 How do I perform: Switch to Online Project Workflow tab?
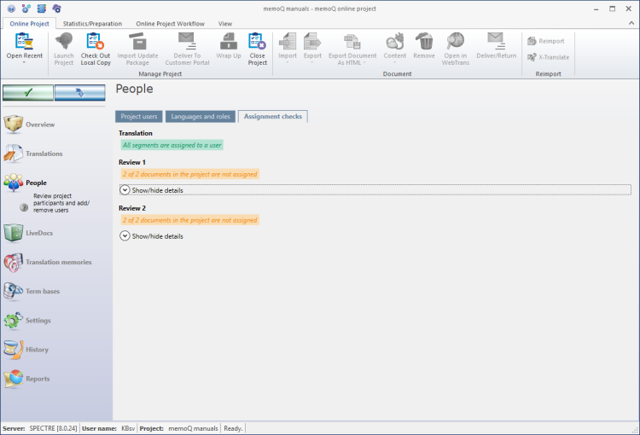pos(170,24)
